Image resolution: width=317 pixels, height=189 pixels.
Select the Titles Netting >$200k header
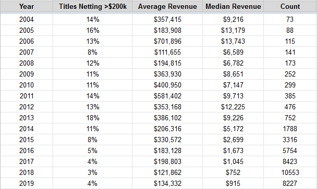click(93, 6)
